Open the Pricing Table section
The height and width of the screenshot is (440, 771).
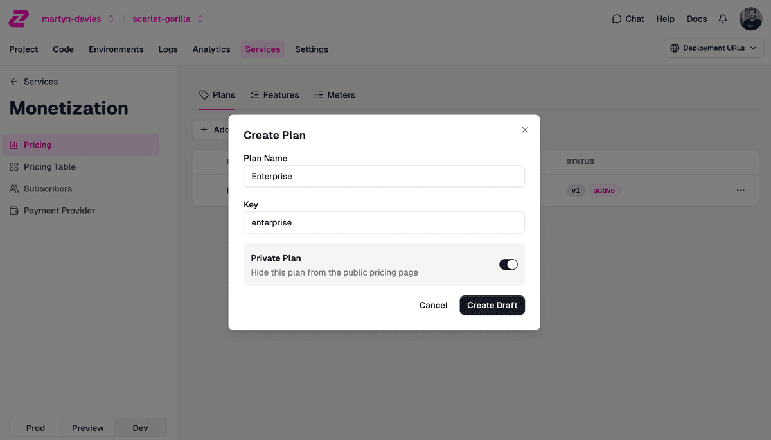[49, 166]
